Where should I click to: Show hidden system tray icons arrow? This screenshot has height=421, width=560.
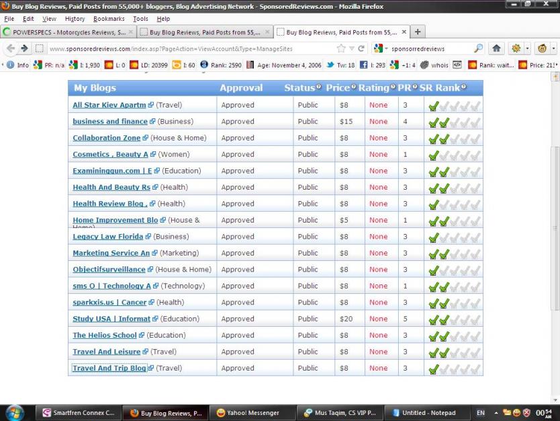pyautogui.click(x=496, y=413)
